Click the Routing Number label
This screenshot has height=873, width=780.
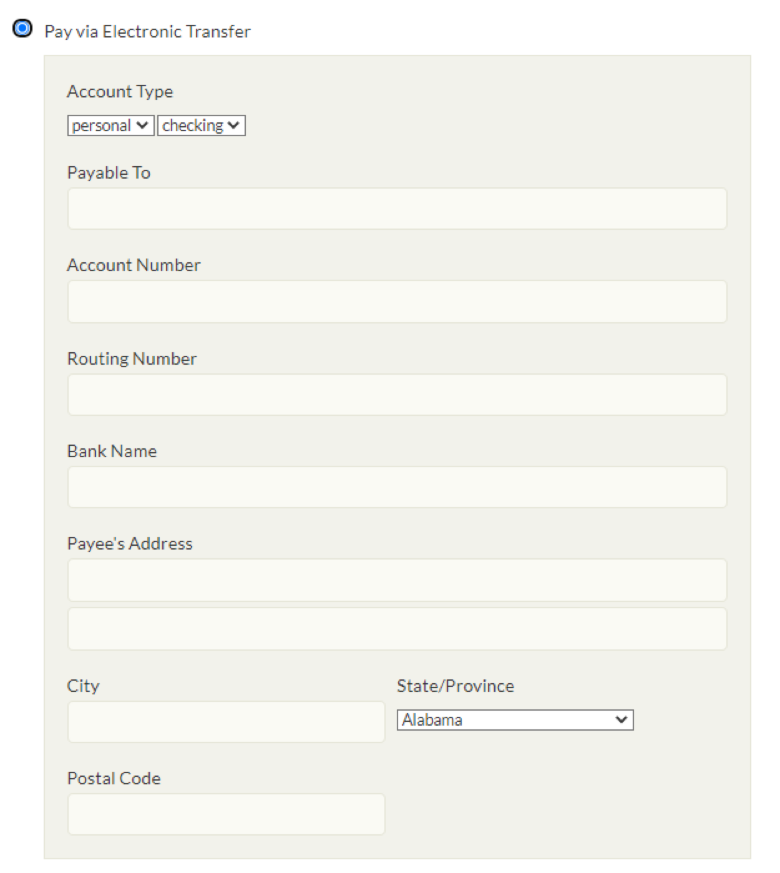click(x=132, y=358)
